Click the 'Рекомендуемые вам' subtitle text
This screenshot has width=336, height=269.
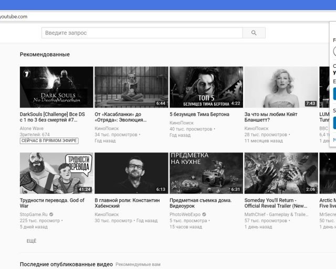point(138,264)
